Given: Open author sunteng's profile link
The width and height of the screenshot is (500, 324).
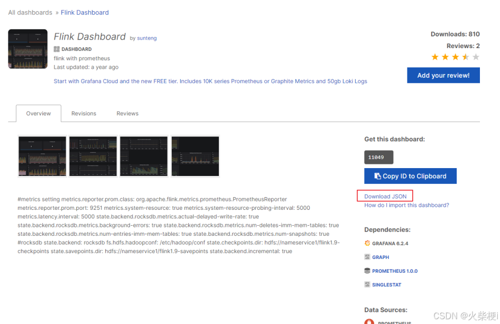Looking at the screenshot, I should point(147,38).
